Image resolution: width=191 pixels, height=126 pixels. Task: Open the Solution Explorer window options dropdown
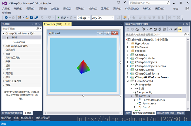click(x=180, y=24)
